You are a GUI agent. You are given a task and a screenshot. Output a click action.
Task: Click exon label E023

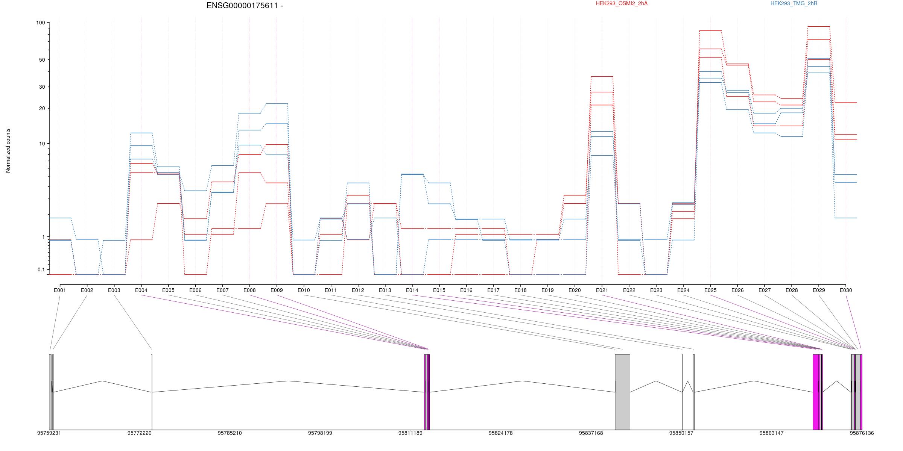(x=656, y=290)
